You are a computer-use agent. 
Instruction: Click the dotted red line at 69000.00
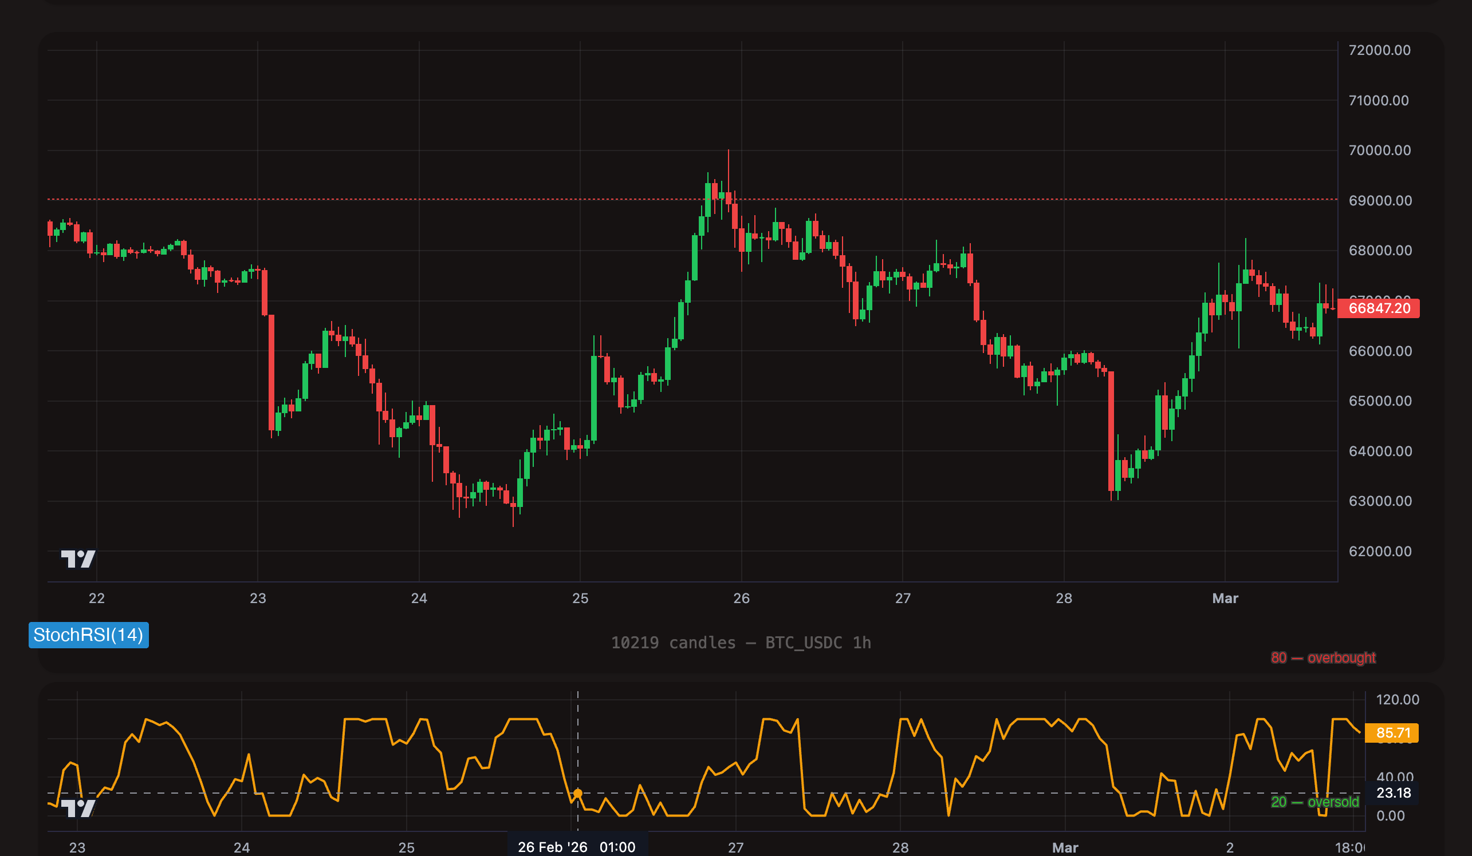pyautogui.click(x=467, y=199)
